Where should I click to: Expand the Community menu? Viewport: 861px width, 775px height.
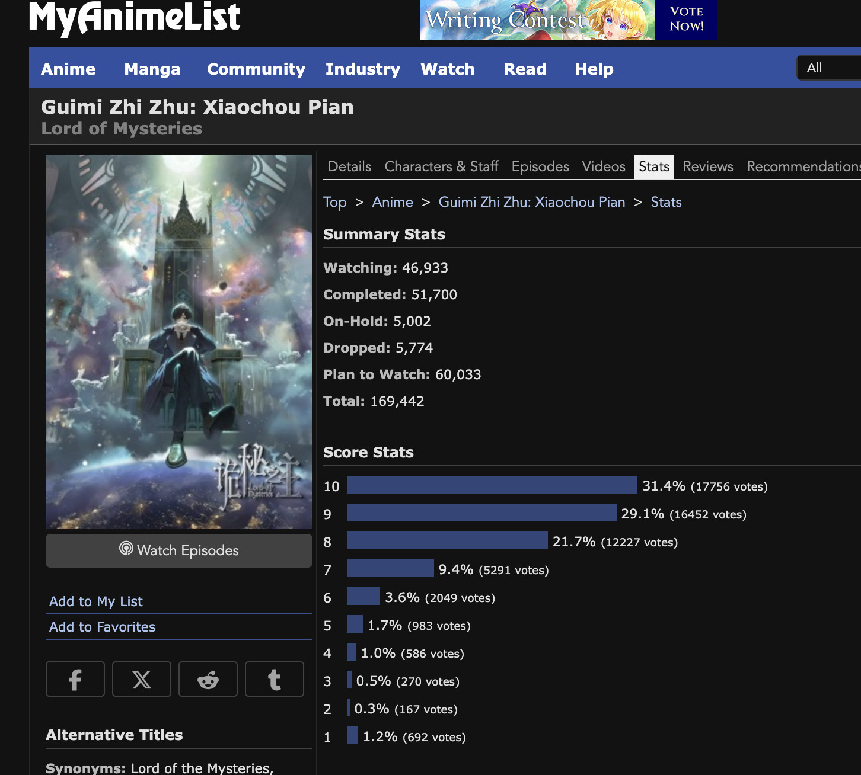pos(256,69)
